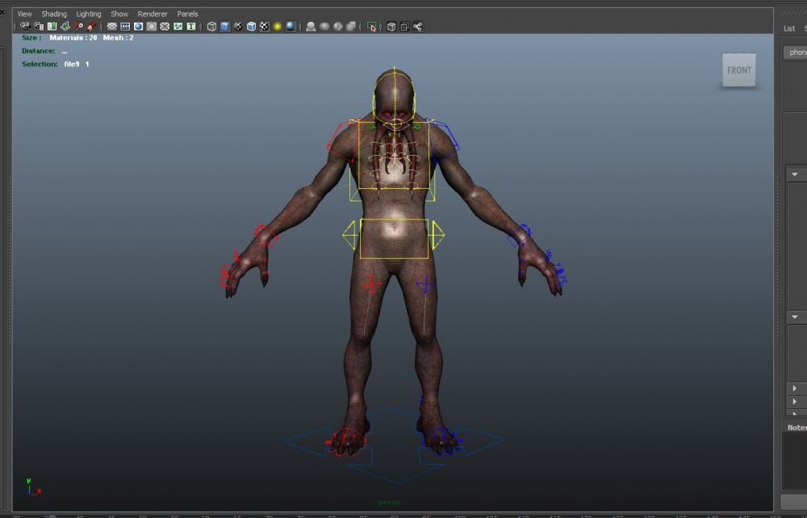Click the Isolate Select icon
Viewport: 807px width, 518px height.
(371, 27)
